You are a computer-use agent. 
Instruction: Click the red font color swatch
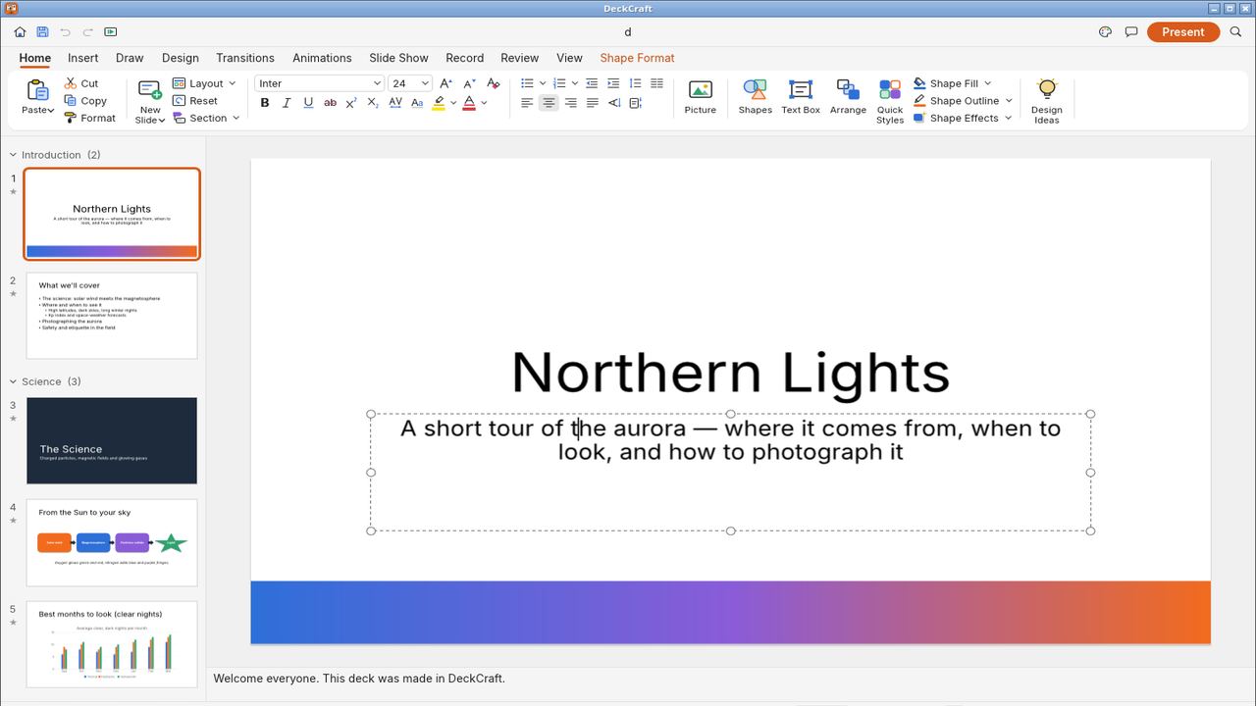click(469, 102)
